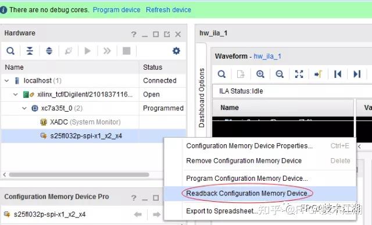
Task: Open search in Hardware panel toolbar
Action: 10,51
